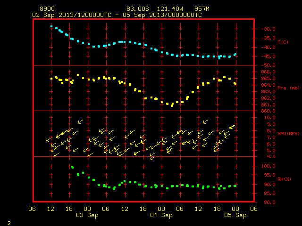Click station ID 8900 in header
This screenshot has width=302, height=226.
(47, 9)
